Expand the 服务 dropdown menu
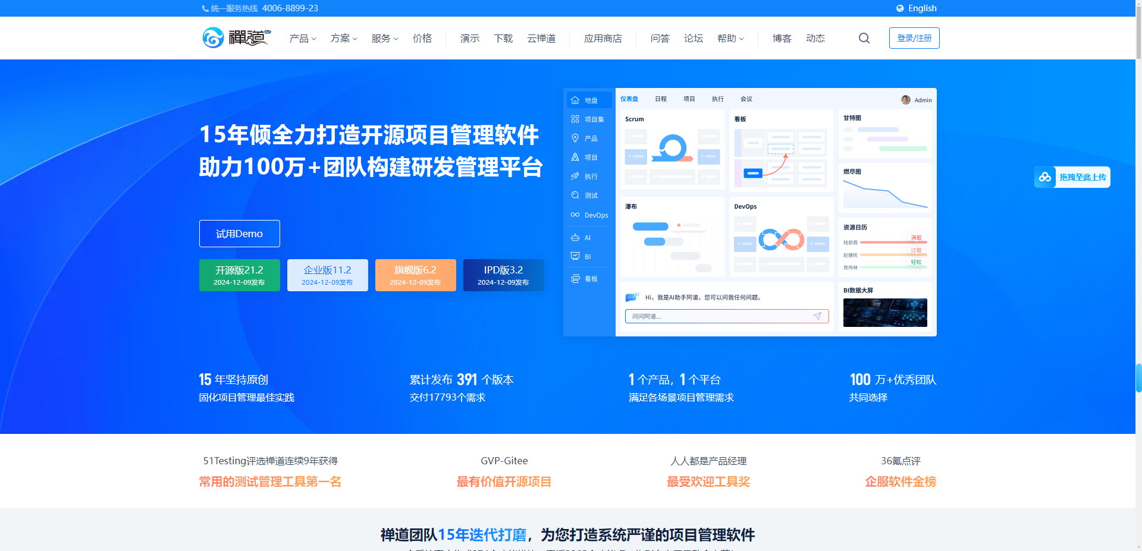This screenshot has width=1142, height=551. [x=385, y=38]
